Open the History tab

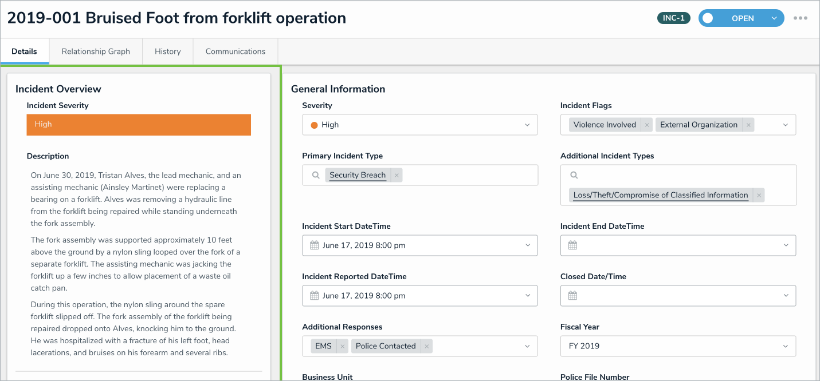click(168, 51)
